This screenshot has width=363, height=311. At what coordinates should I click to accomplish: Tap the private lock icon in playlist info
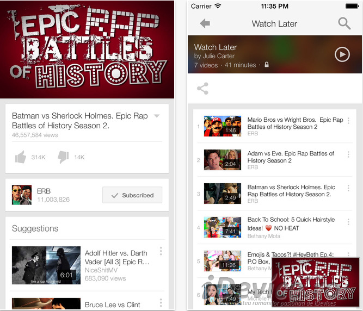point(267,65)
